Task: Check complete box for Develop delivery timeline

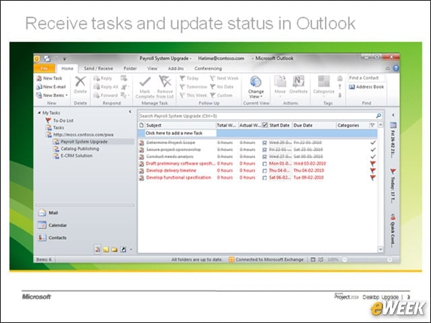Action: tap(265, 170)
